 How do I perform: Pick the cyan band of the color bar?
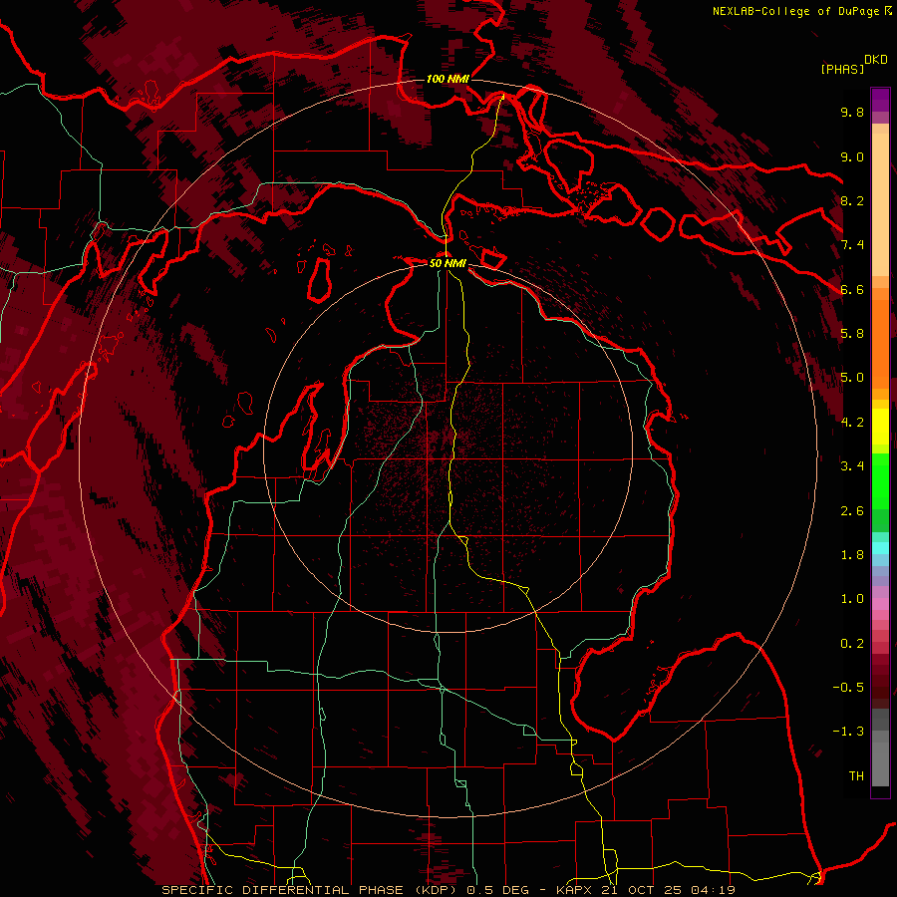pos(880,548)
